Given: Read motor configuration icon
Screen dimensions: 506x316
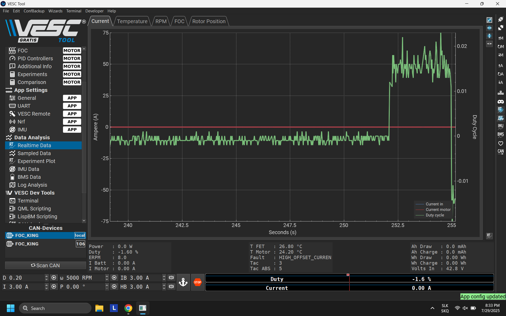Looking at the screenshot, I should (x=500, y=38).
